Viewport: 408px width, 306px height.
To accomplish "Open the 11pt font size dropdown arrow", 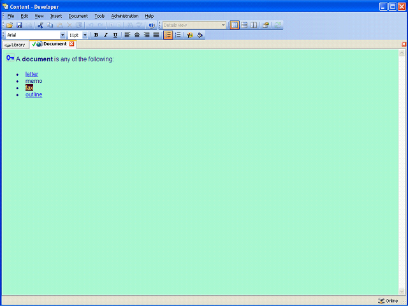I will [x=85, y=35].
